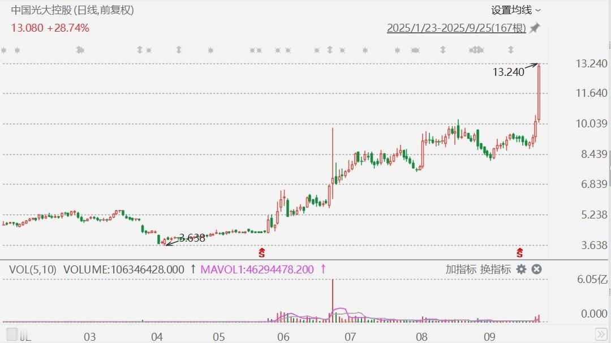Click the red S marker in September
Image resolution: width=611 pixels, height=343 pixels.
(519, 252)
